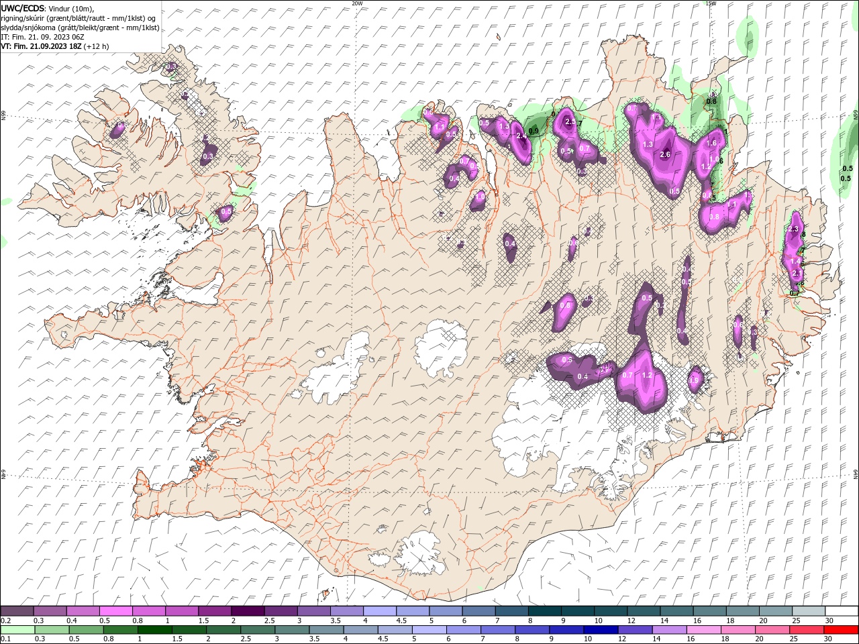Click the 'rigning/skúrir' legend description line
The width and height of the screenshot is (859, 644).
coord(78,18)
